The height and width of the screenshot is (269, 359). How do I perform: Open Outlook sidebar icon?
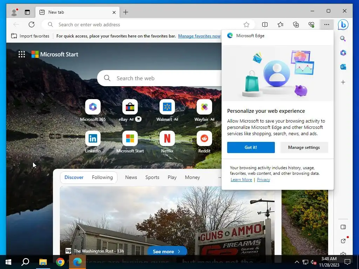[343, 67]
